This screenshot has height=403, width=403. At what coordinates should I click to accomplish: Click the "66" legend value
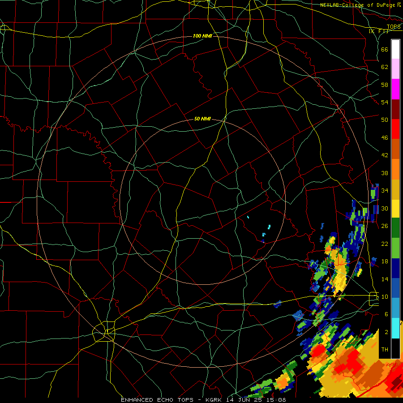pos(385,49)
